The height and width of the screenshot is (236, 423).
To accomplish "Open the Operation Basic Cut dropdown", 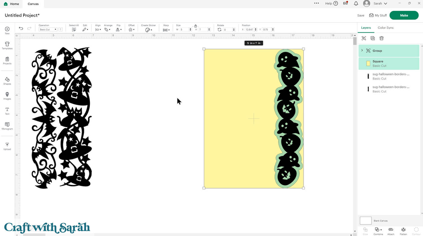I will click(x=48, y=30).
